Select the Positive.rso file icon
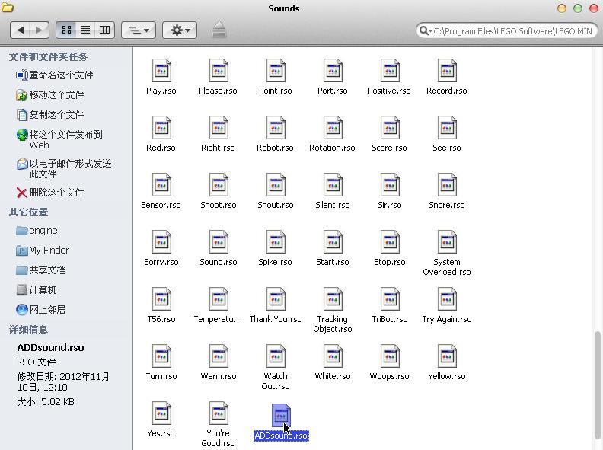Image resolution: width=603 pixels, height=450 pixels. [390, 71]
